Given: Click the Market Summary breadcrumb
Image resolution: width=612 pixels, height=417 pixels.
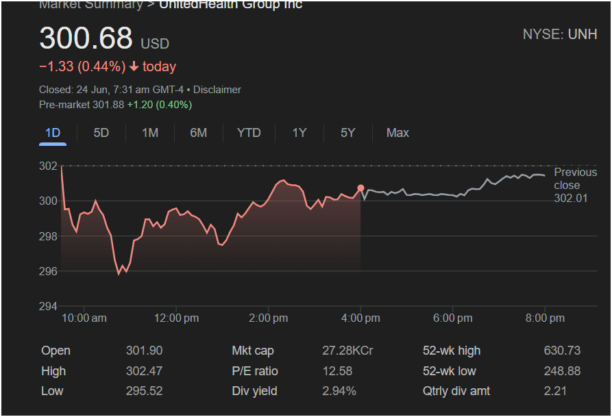Looking at the screenshot, I should [x=91, y=5].
